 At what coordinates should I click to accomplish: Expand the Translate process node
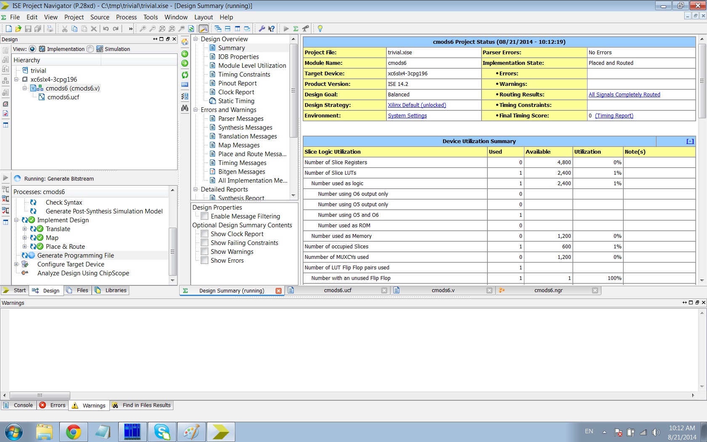[24, 229]
